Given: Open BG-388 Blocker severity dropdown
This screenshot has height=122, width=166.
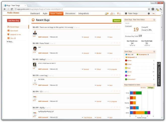Looking at the screenshot, I should tap(98, 53).
